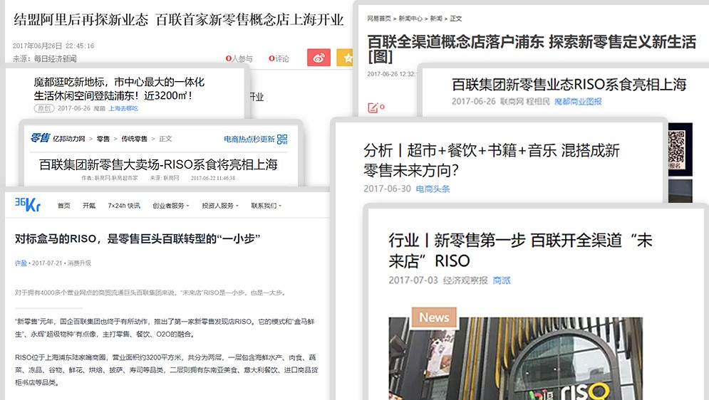Open 开氪 in the 36Kr navigation
709x400 pixels.
(89, 206)
